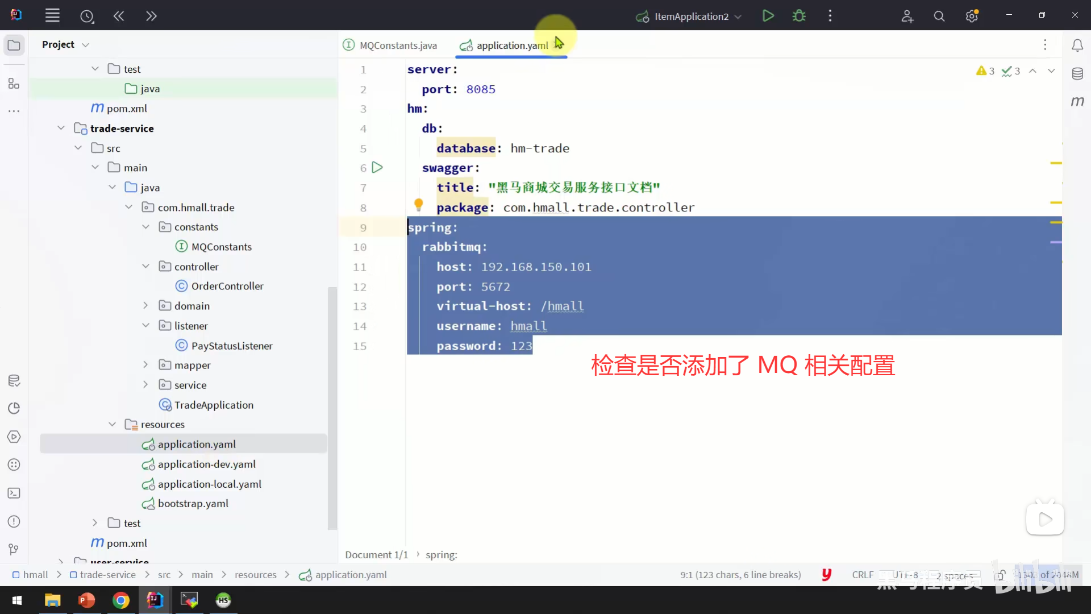The height and width of the screenshot is (614, 1091).
Task: Click the Search Everywhere magnifier icon
Action: pos(939,16)
